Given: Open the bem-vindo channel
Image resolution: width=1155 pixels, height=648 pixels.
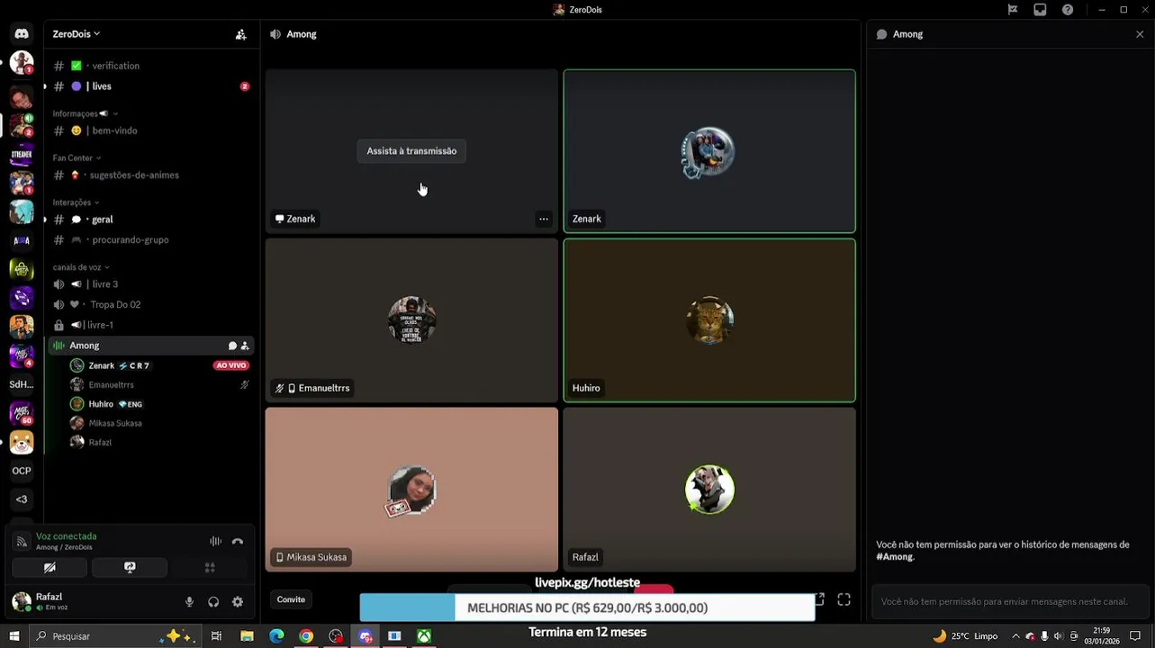Looking at the screenshot, I should (150, 130).
